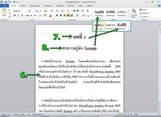Click the proofing errors icon in the status bar

click(29, 114)
